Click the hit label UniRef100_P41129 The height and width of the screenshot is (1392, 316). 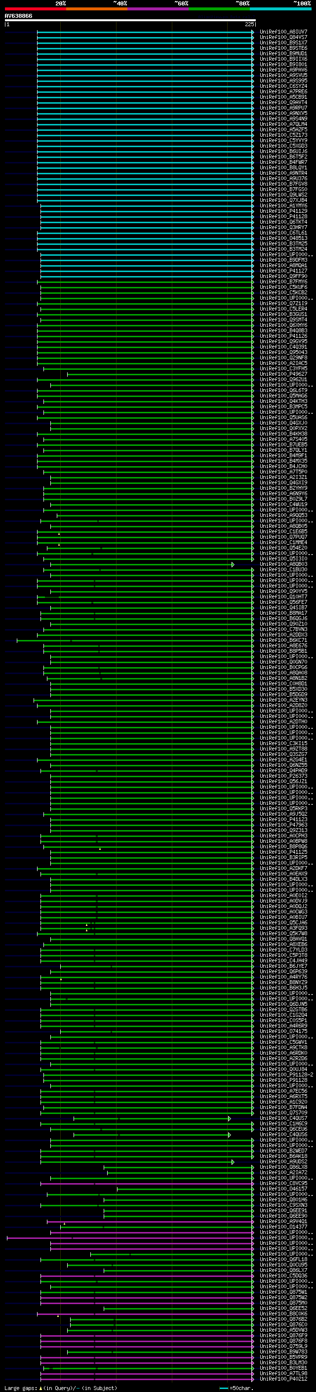(283, 211)
